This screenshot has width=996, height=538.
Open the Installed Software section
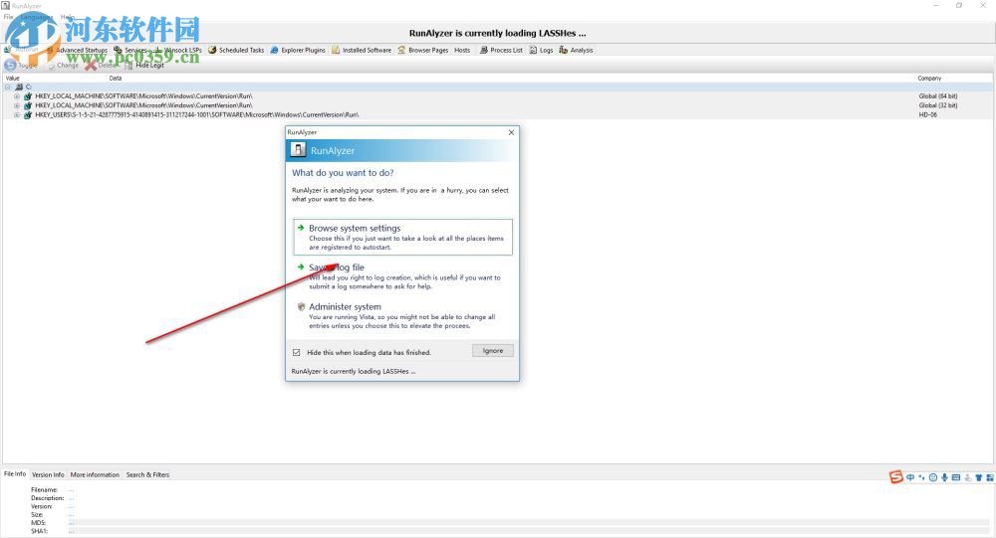tap(362, 50)
